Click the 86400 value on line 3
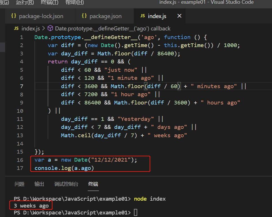The height and width of the screenshot is (217, 272). point(166,53)
